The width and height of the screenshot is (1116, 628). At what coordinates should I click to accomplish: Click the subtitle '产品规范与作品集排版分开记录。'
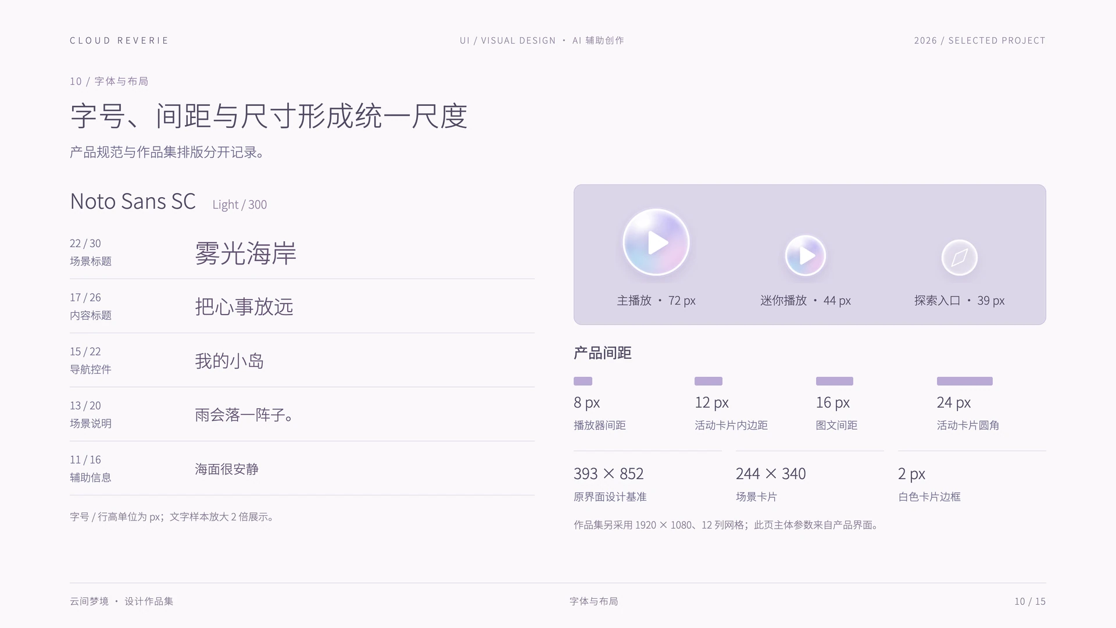coord(168,152)
